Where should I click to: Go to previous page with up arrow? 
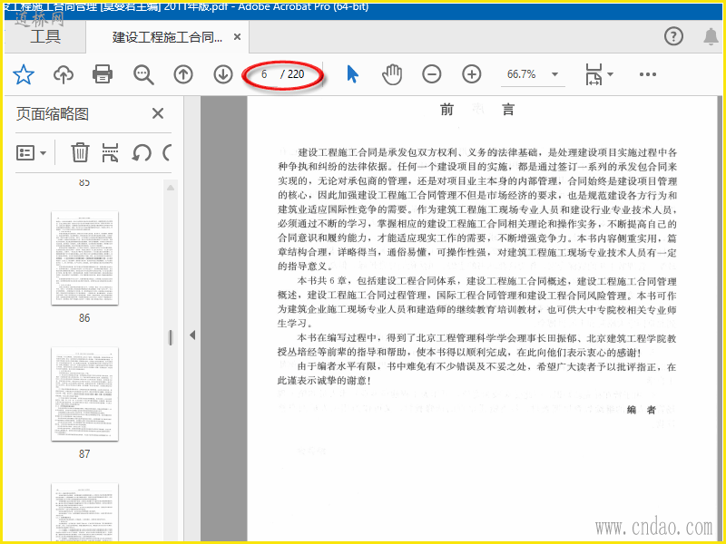pos(183,74)
